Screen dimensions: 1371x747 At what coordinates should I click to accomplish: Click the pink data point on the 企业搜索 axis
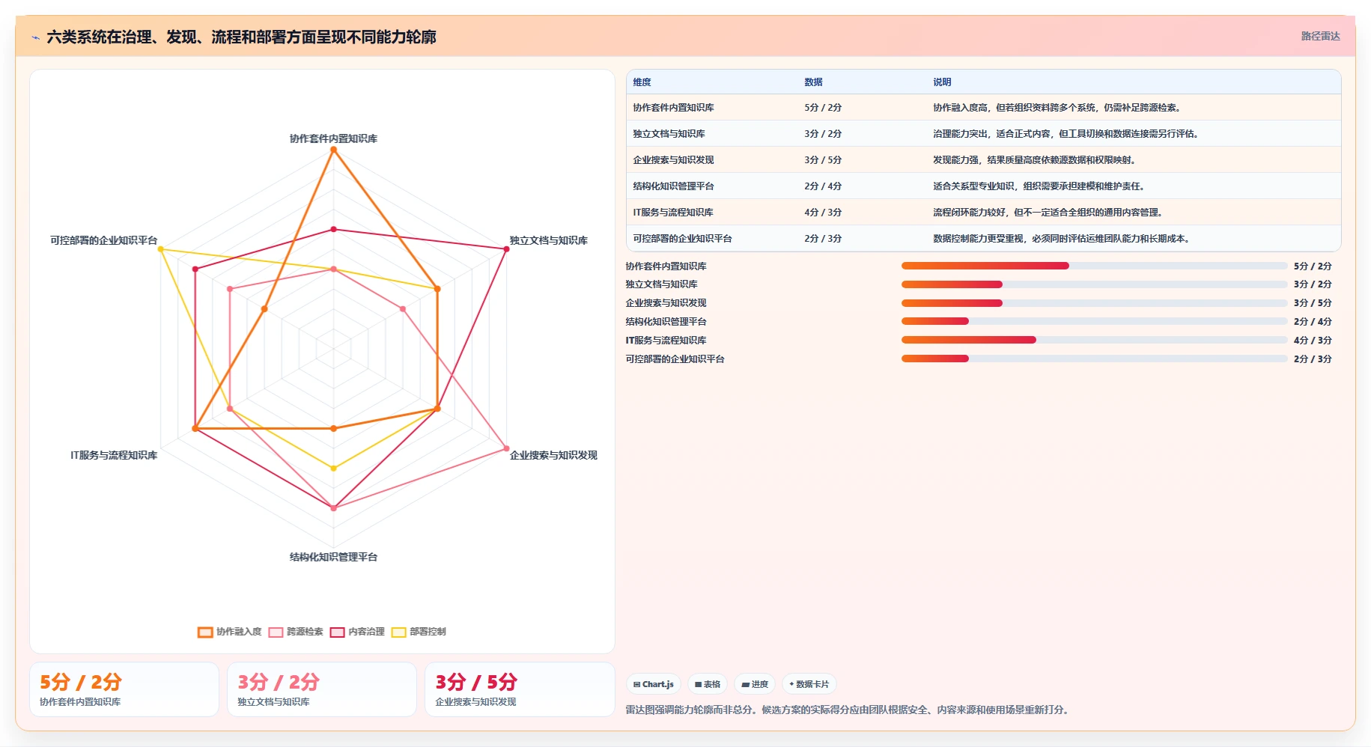pyautogui.click(x=507, y=448)
